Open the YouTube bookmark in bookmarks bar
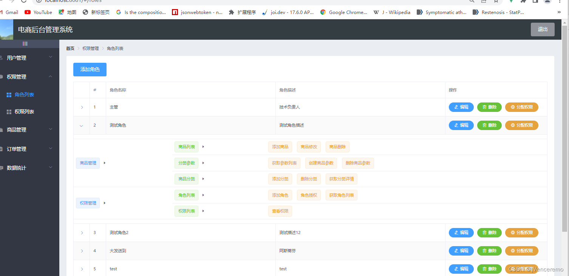Image resolution: width=569 pixels, height=276 pixels. [38, 12]
